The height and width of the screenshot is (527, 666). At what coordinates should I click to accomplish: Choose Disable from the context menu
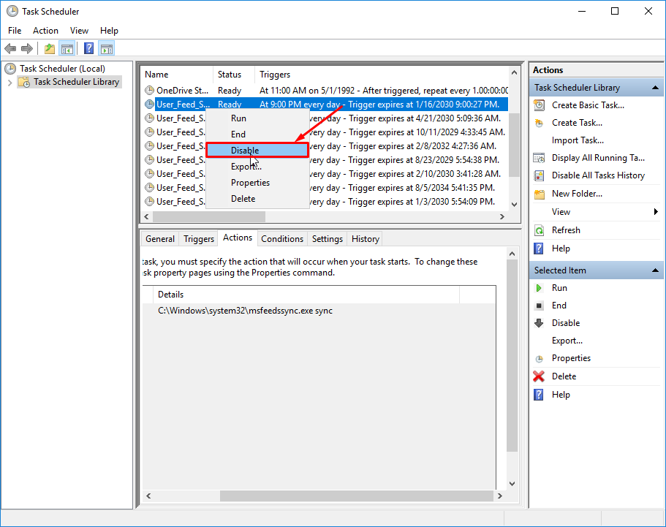pyautogui.click(x=257, y=151)
